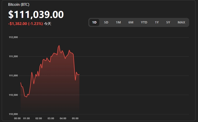This screenshot has width=198, height=122.
Task: Select the 1D time range tab
Action: click(94, 22)
